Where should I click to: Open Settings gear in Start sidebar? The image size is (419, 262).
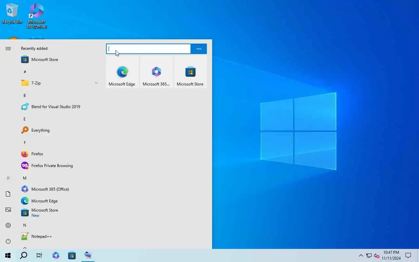8,225
